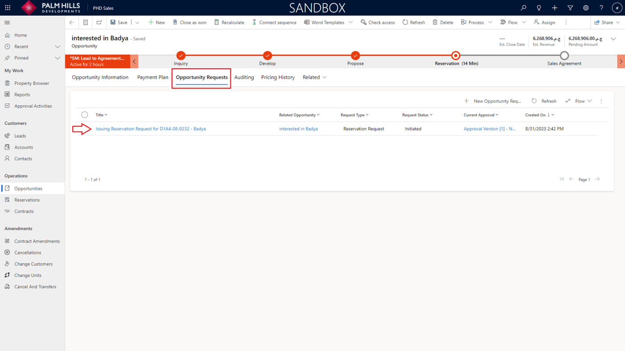
Task: Open Approval Version [1] link
Action: pos(490,129)
